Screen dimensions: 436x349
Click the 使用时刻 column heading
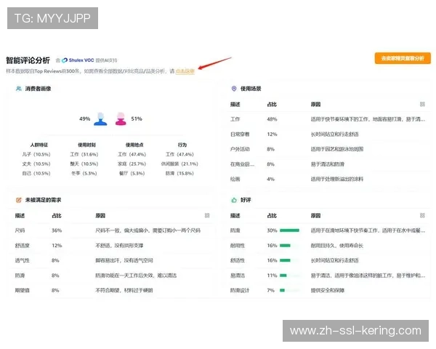[86, 145]
